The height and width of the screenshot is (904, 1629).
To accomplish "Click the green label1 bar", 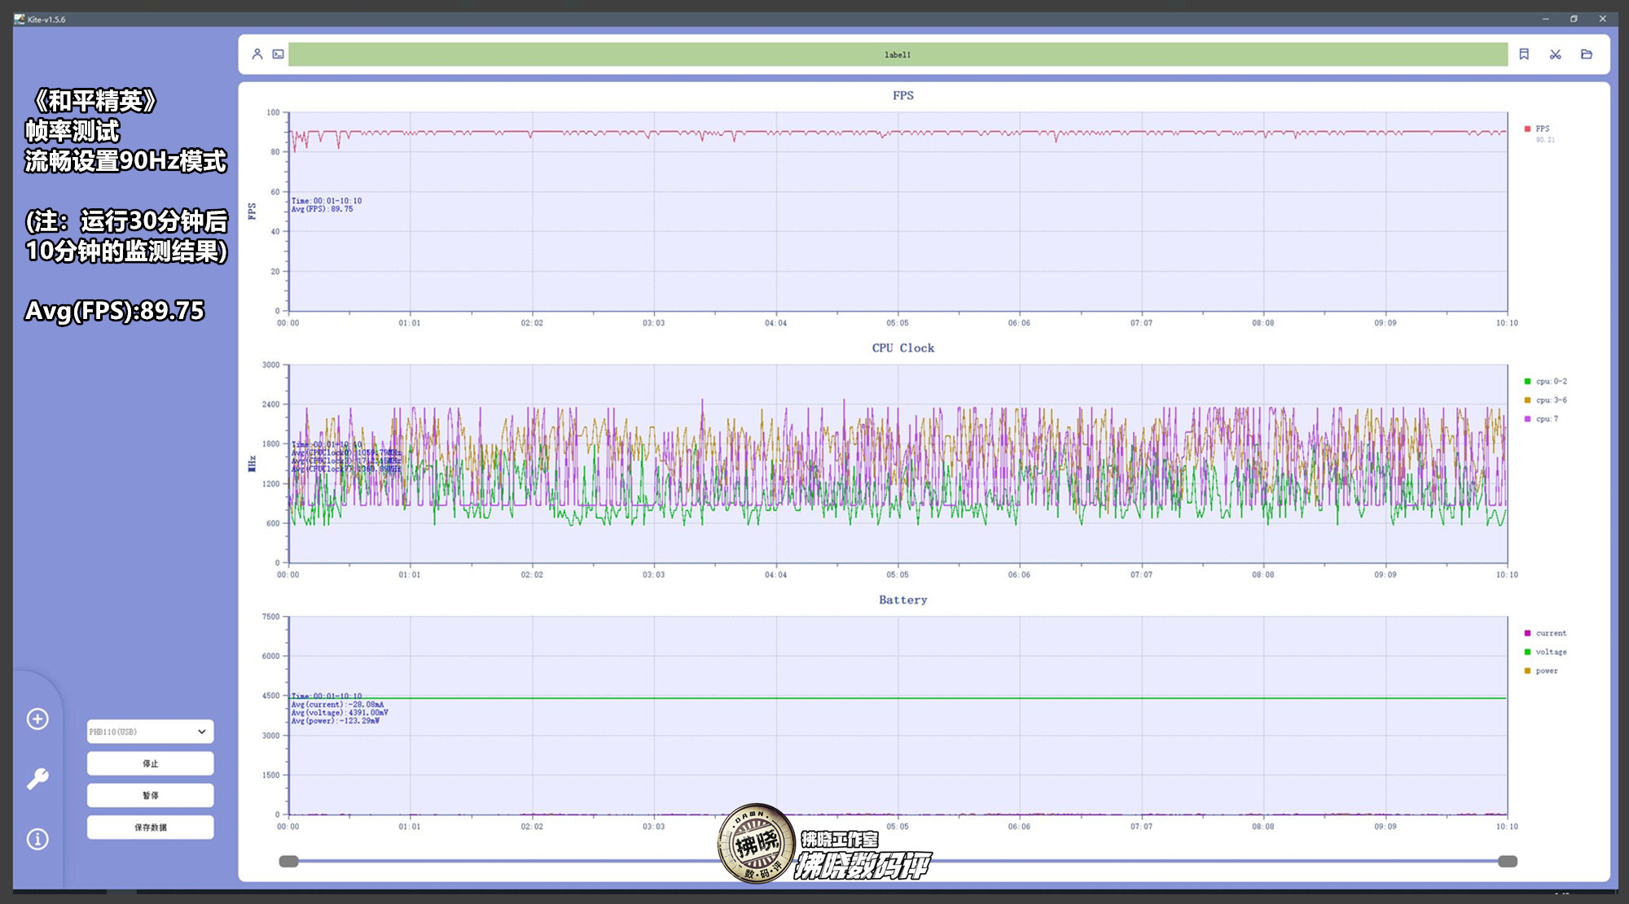I will tap(898, 55).
